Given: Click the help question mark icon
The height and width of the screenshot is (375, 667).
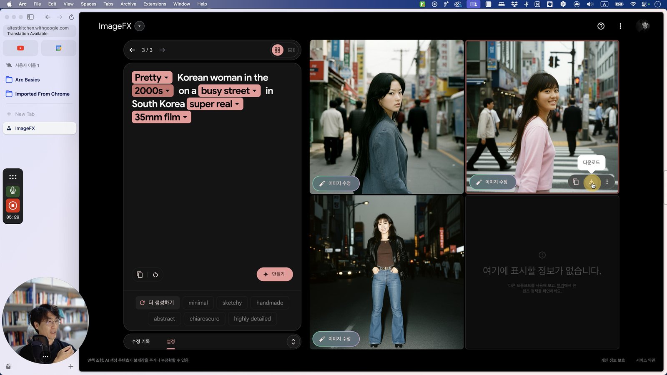Looking at the screenshot, I should pos(601,26).
